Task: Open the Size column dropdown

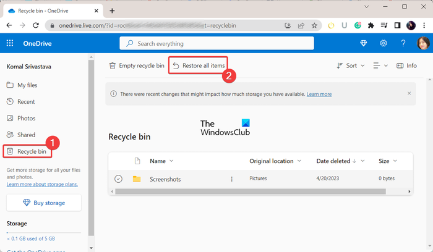Action: pos(395,161)
